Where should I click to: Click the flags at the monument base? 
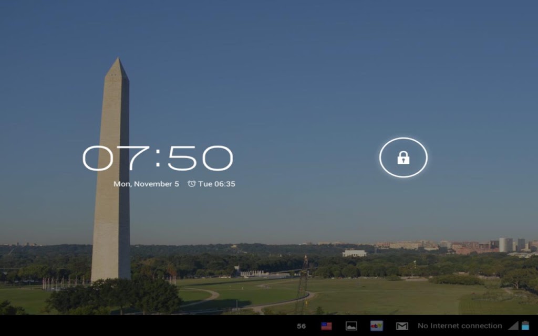coord(64,282)
